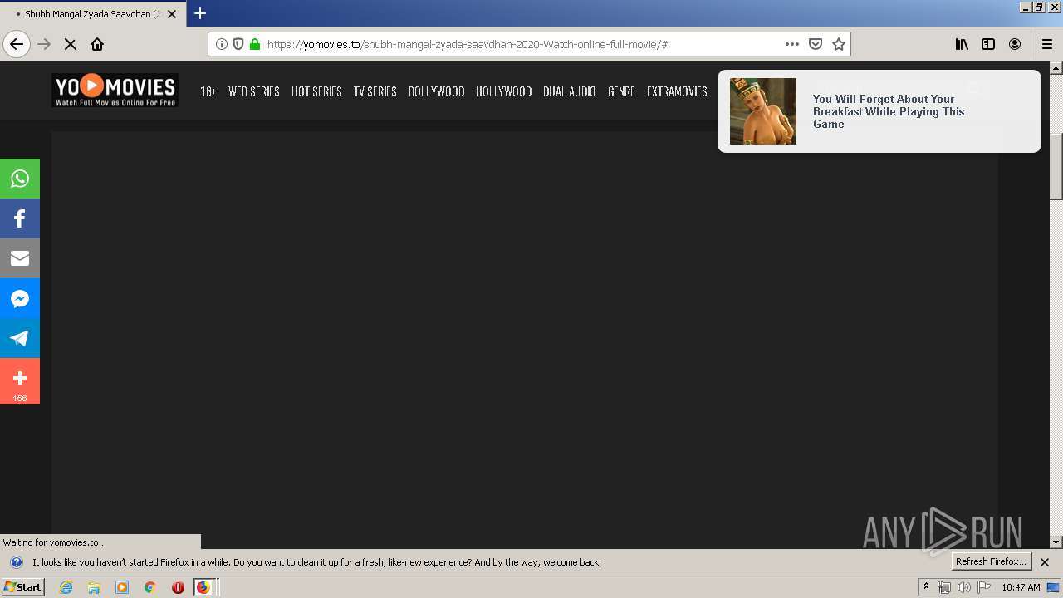Launch Chrome from the taskbar
This screenshot has width=1063, height=598.
point(150,587)
